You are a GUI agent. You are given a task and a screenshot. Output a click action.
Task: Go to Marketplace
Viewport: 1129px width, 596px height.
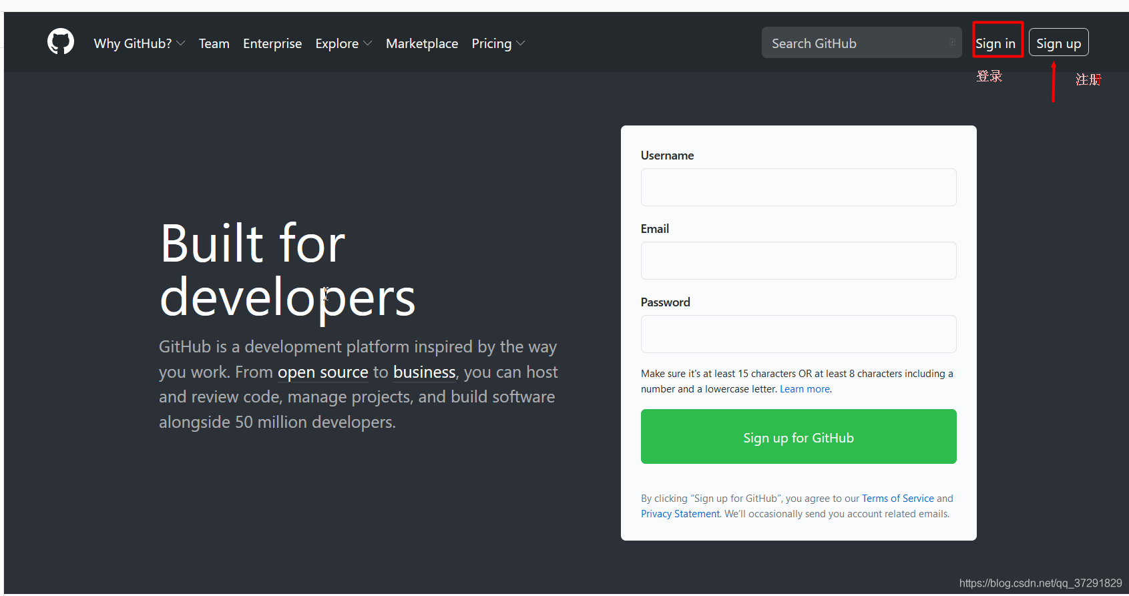pyautogui.click(x=422, y=43)
